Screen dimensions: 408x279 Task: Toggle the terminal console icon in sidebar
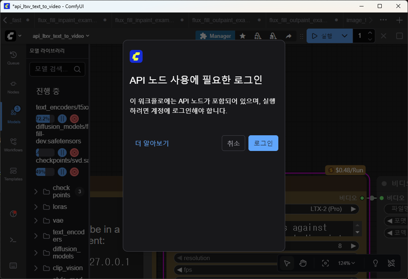click(13, 240)
